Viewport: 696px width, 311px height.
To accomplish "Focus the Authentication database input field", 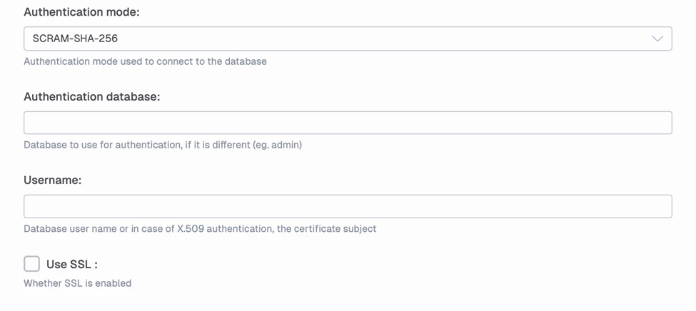I will click(x=348, y=123).
